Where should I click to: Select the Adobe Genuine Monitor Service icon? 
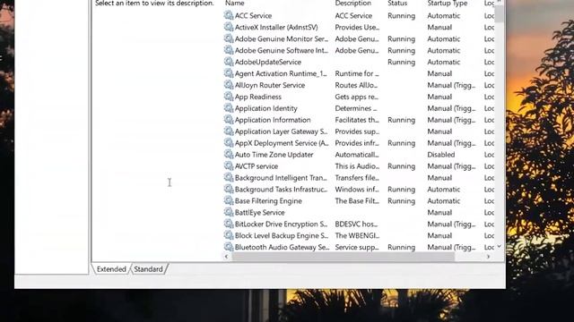pos(229,38)
